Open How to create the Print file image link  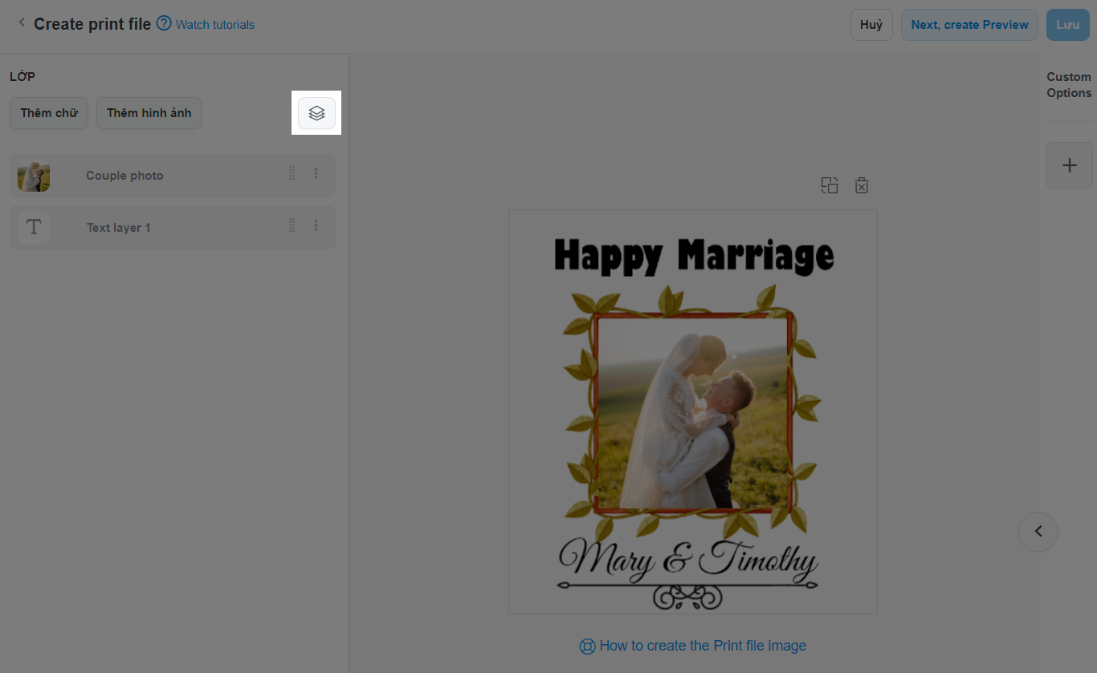coord(703,646)
